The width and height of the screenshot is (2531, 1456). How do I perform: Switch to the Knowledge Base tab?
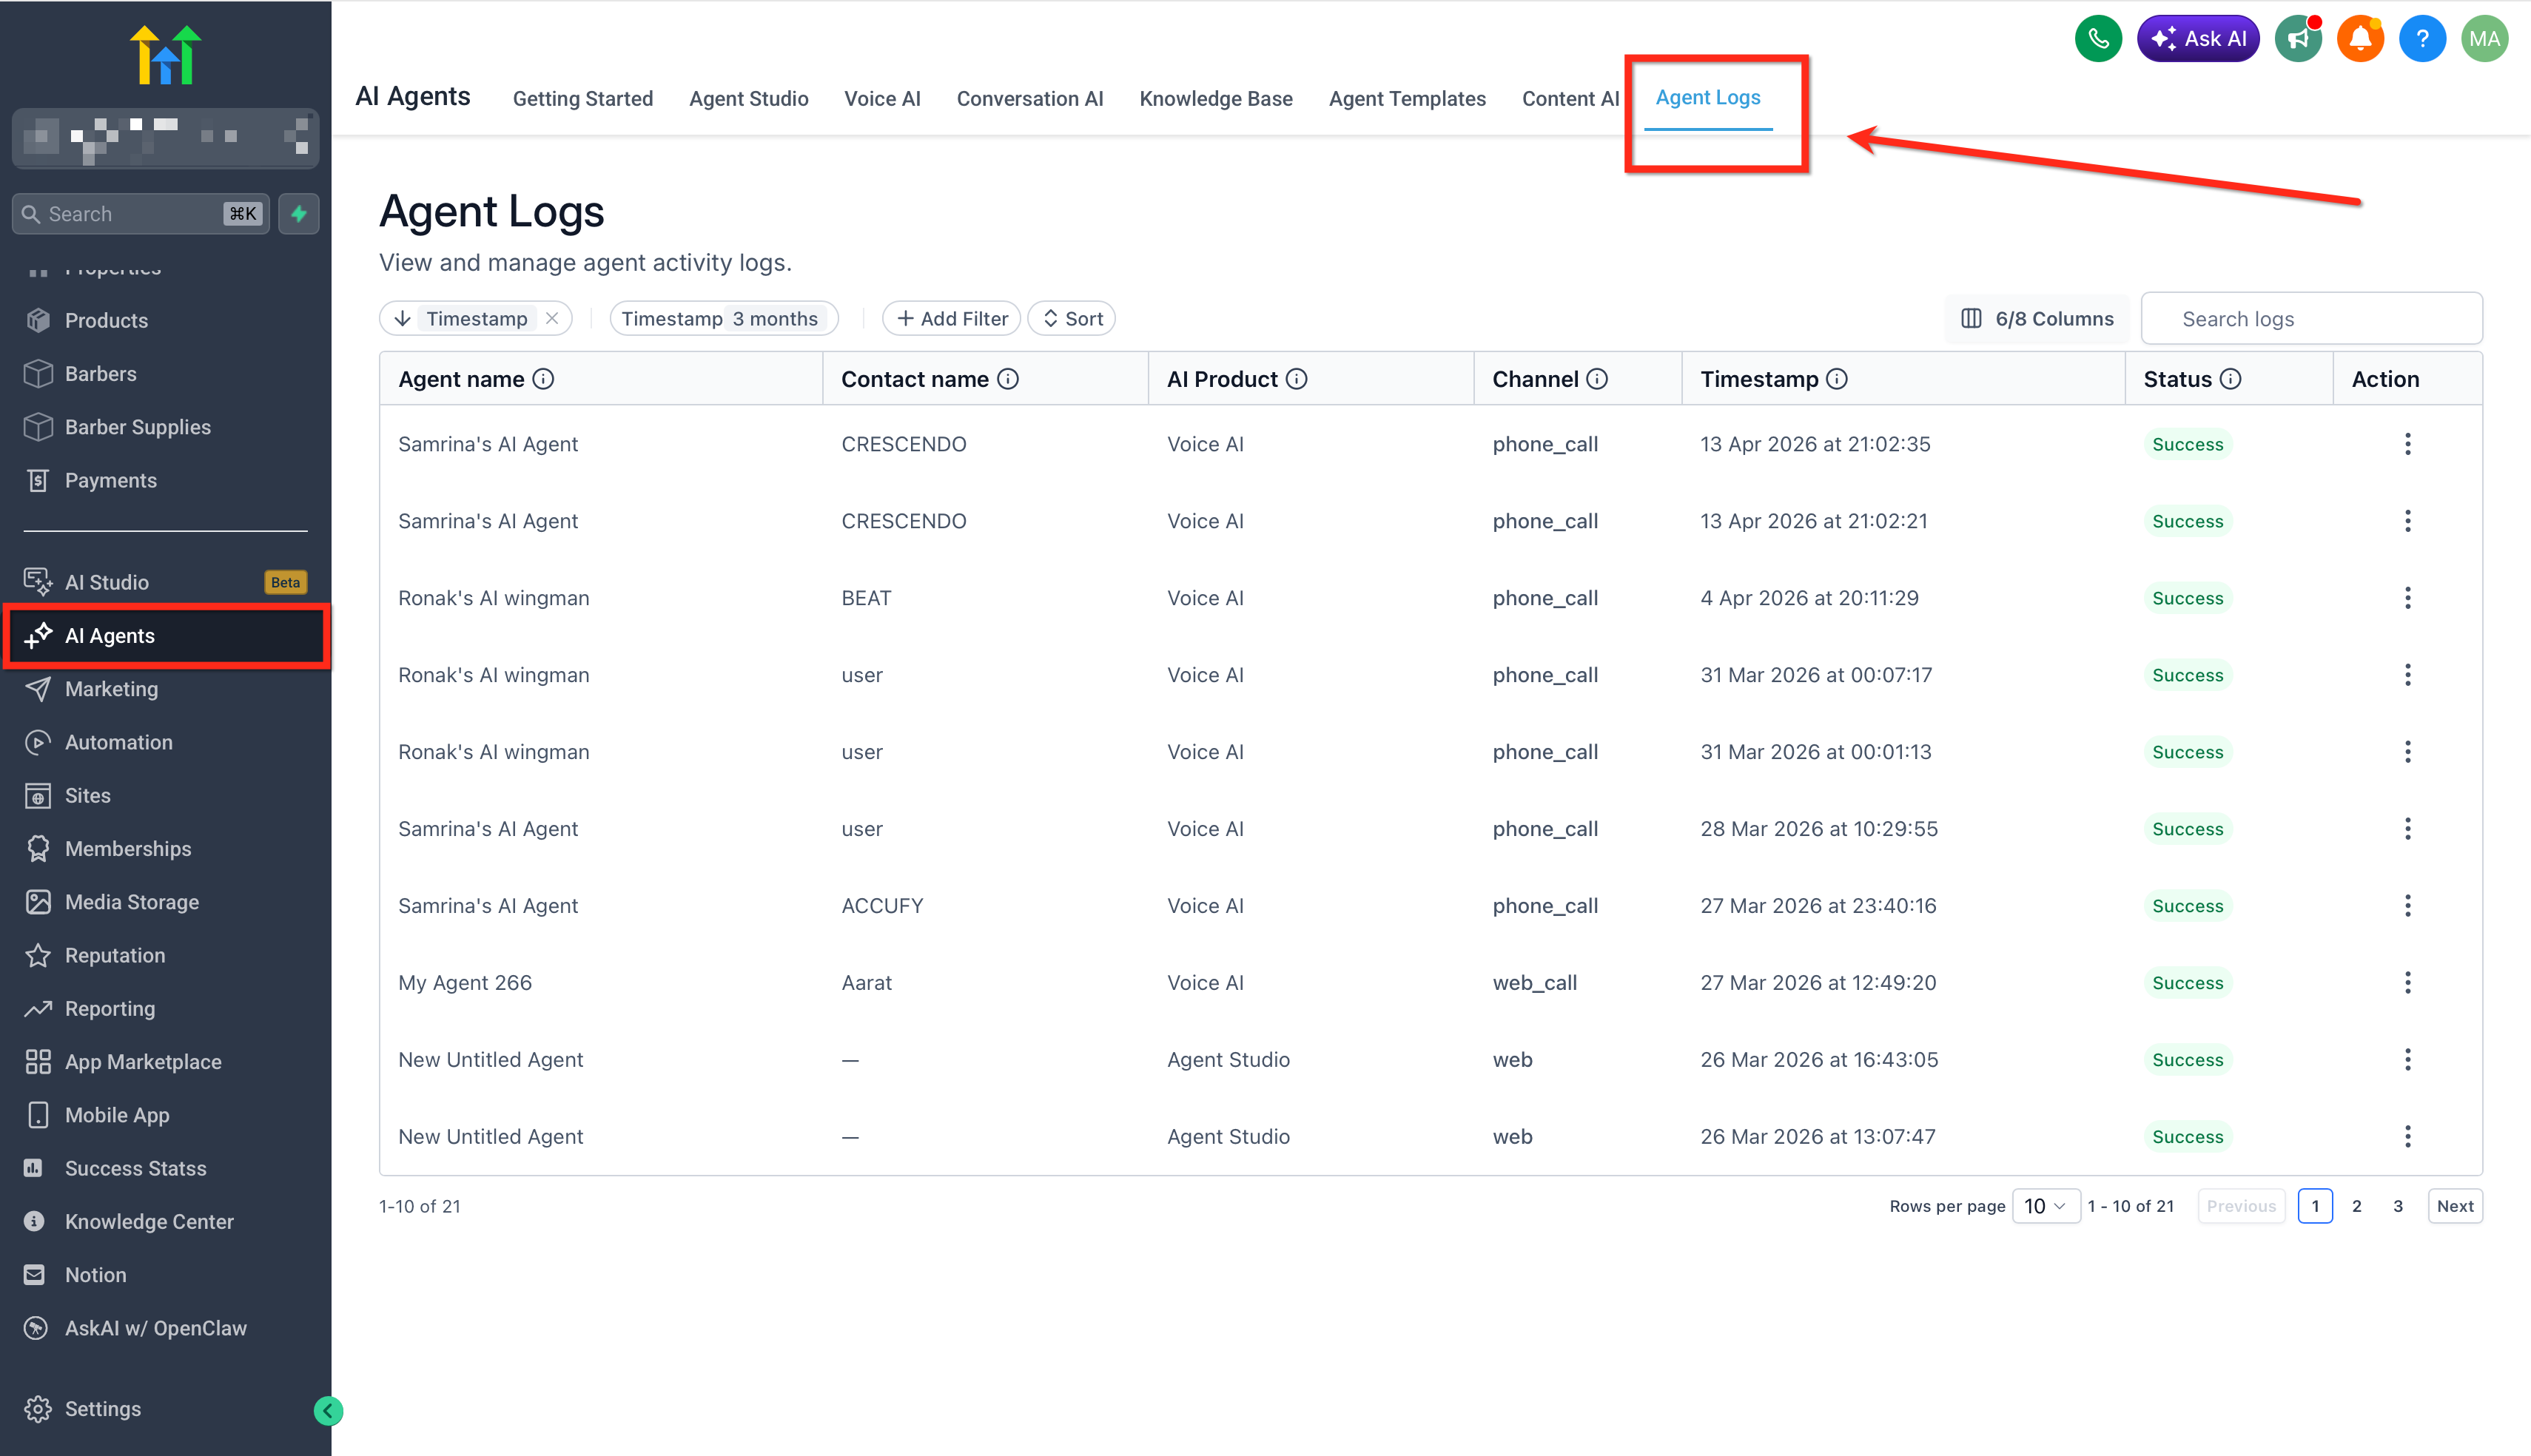(1215, 98)
